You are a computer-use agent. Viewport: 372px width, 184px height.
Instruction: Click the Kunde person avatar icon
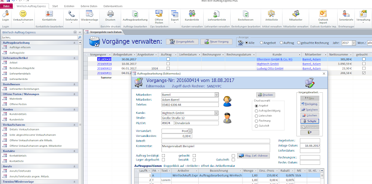click(x=227, y=118)
